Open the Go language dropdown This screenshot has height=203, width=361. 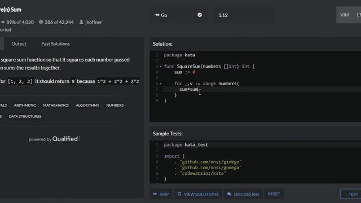(x=179, y=15)
